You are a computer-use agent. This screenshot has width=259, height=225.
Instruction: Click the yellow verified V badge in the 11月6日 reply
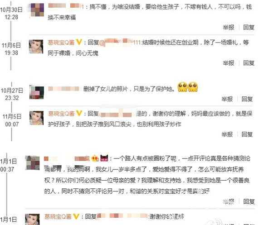79,42
